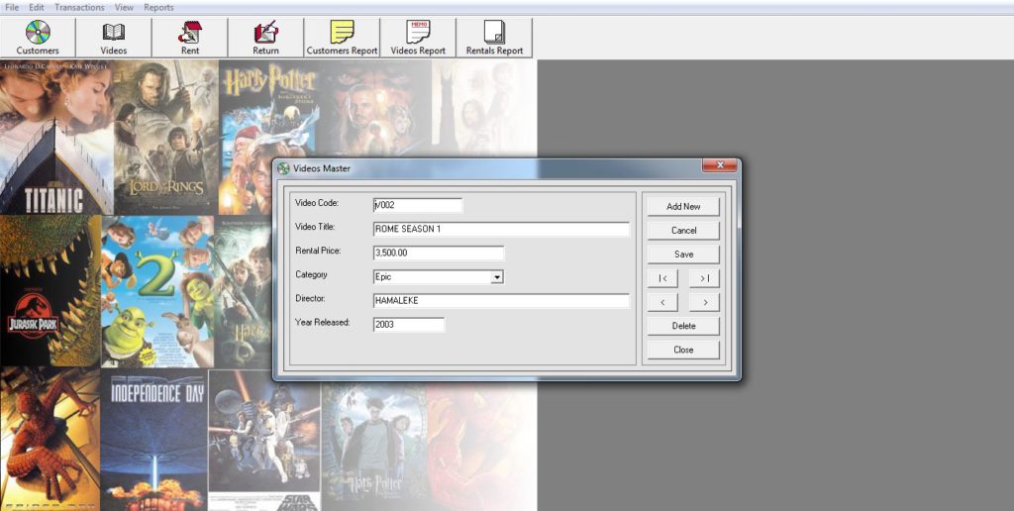Click the Independence Day poster
The width and height of the screenshot is (1014, 511).
pos(153,440)
